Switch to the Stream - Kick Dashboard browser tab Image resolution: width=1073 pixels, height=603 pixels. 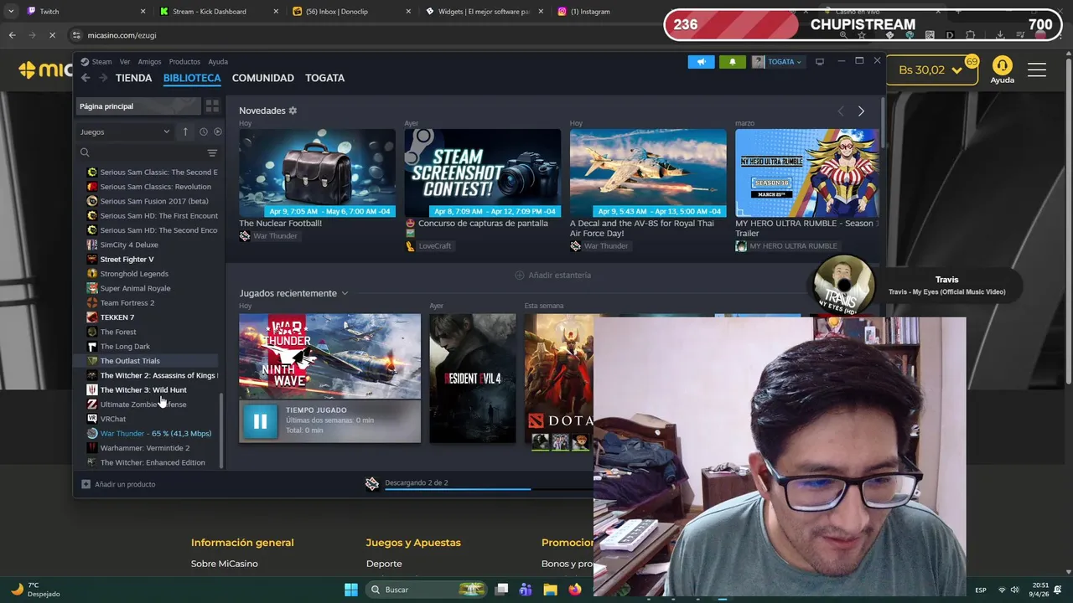tap(210, 12)
